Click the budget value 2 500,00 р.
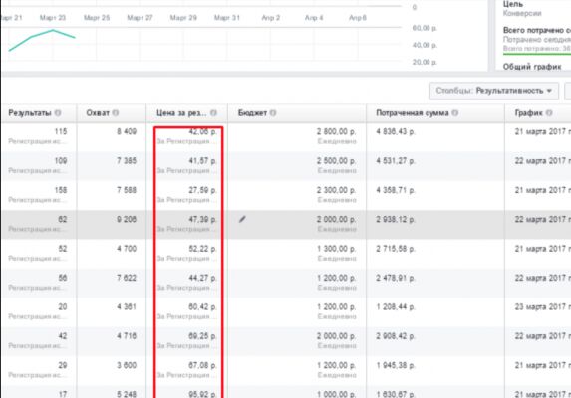 click(x=336, y=160)
